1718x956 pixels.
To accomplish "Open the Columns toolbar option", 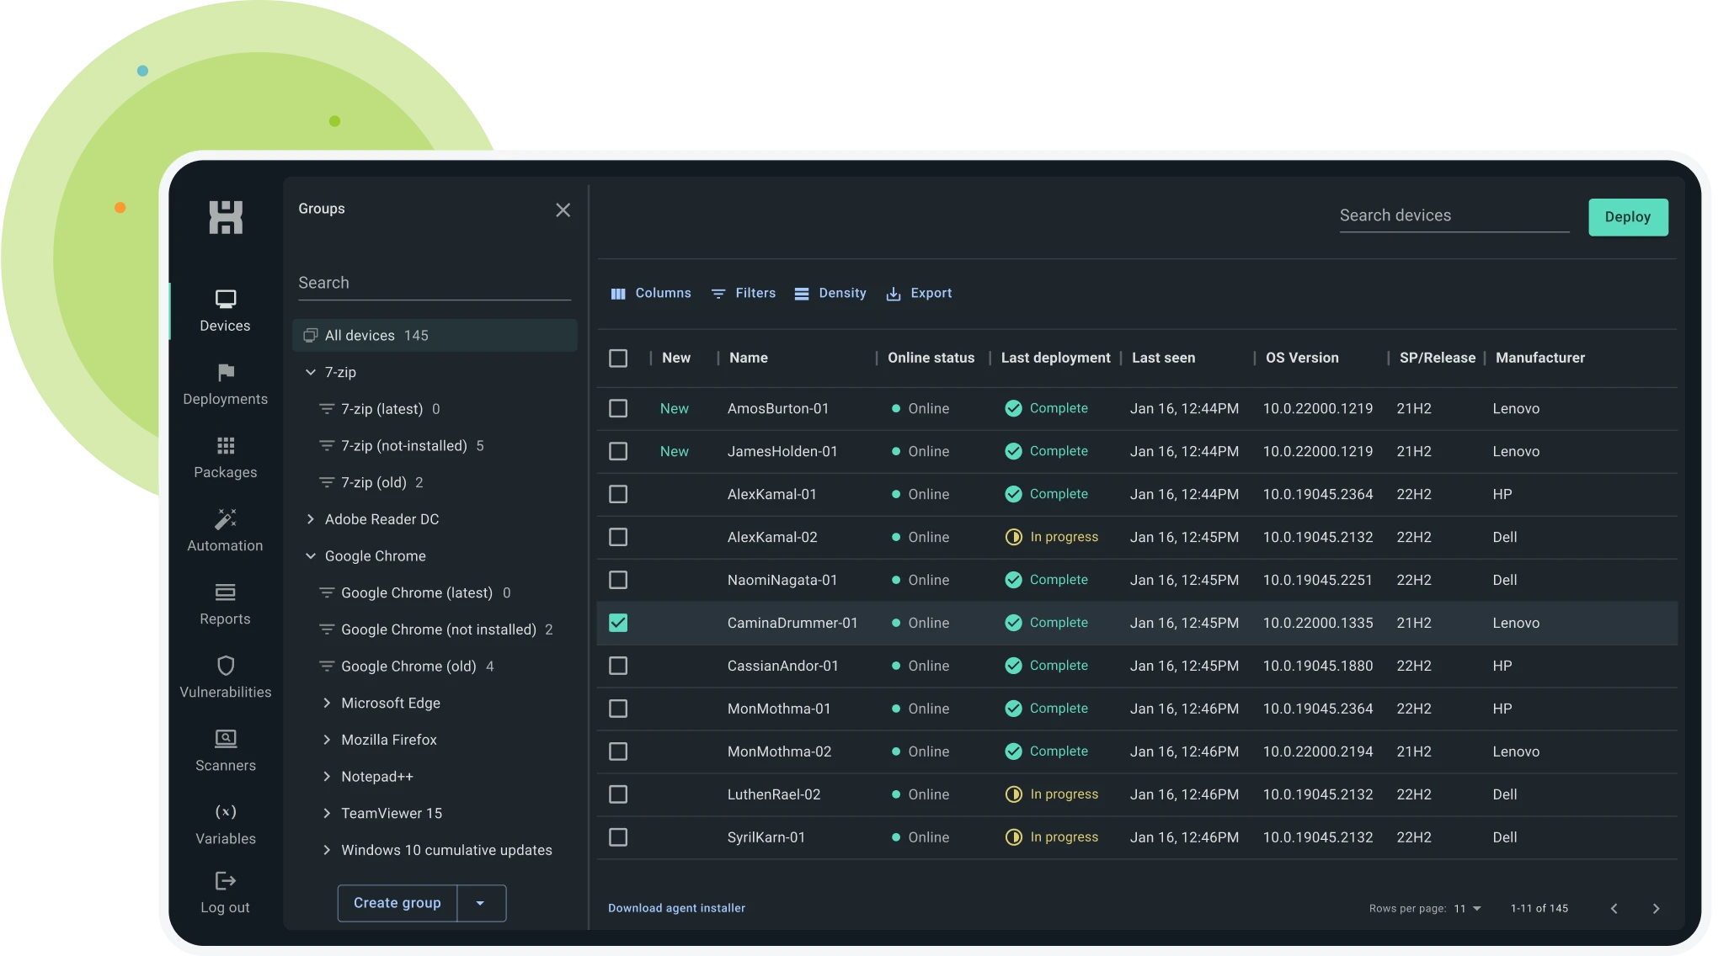I will pos(650,294).
